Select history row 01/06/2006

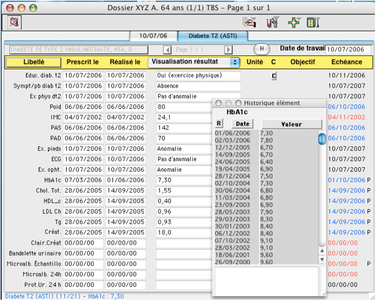coord(266,133)
